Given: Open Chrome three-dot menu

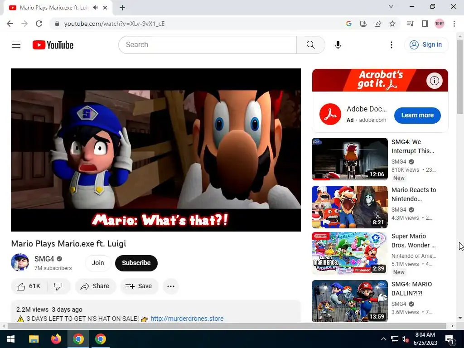Looking at the screenshot, I should 454,24.
